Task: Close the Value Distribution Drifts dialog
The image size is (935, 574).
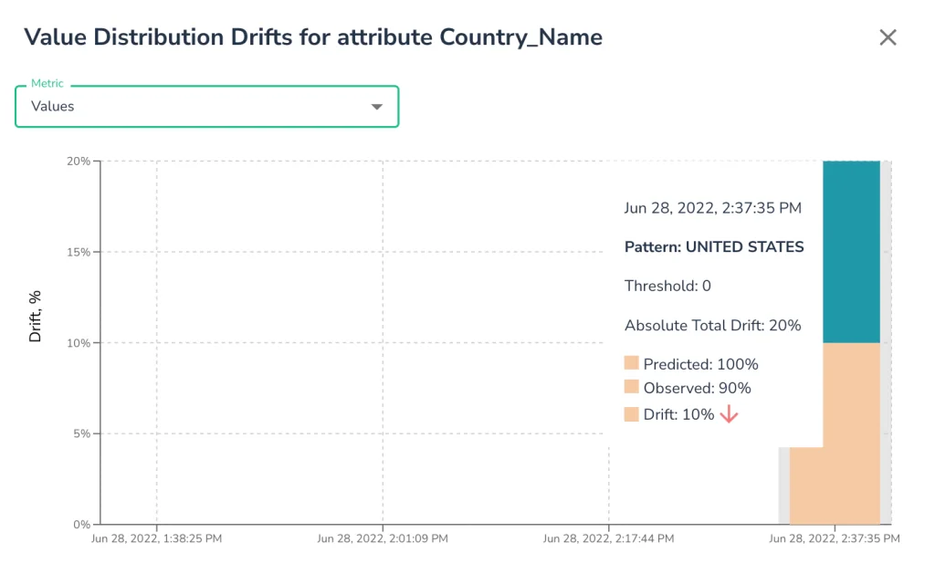Action: click(888, 37)
